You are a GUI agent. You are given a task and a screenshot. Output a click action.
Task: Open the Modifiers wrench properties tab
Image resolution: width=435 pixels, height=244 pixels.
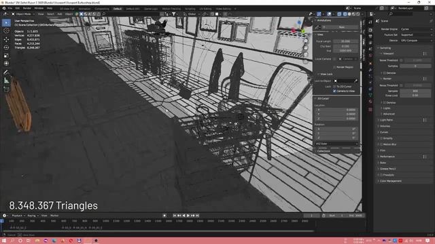coord(370,69)
